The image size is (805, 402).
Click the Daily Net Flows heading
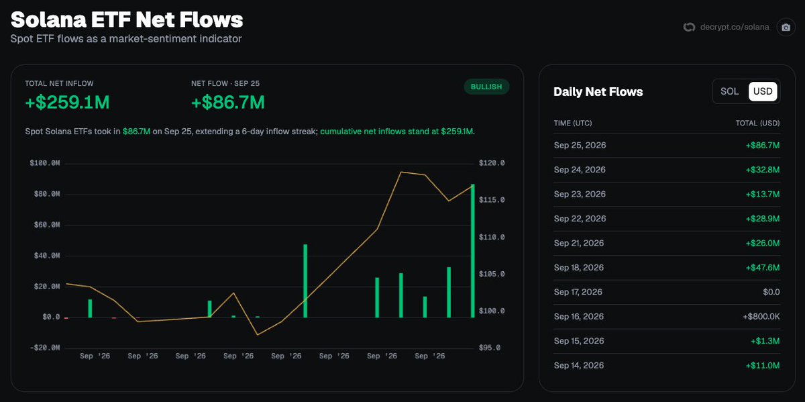tap(598, 92)
